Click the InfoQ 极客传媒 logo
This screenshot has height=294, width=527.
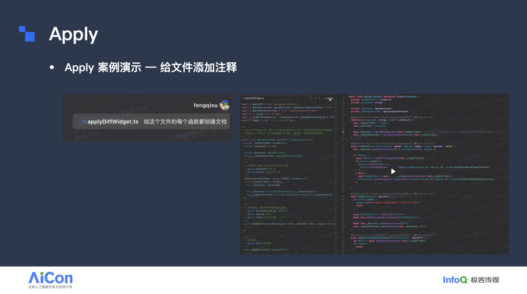[471, 279]
